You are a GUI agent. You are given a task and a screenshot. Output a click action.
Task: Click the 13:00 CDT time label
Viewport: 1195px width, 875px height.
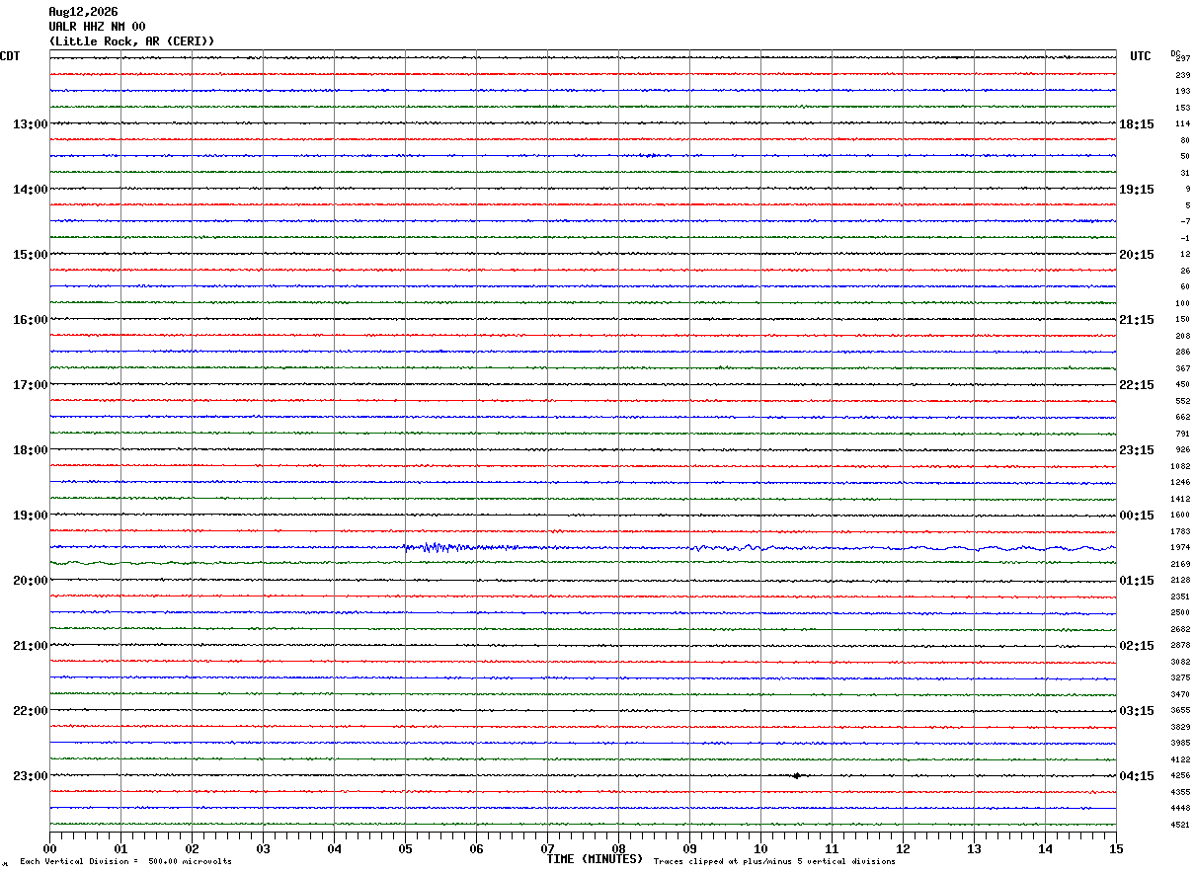(30, 124)
